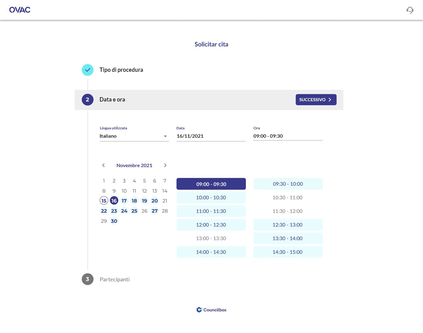Click the Ora time input field
This screenshot has width=423, height=333.
tap(288, 136)
